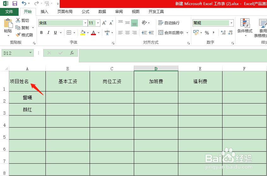The image size is (267, 176).
Task: Decrease decimal places icon
Action: click(230, 33)
